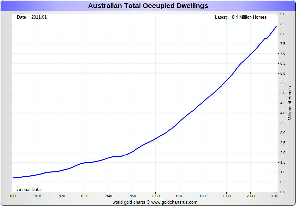Click the 5.0 value on y-axis
296x206 pixels.
click(x=283, y=93)
